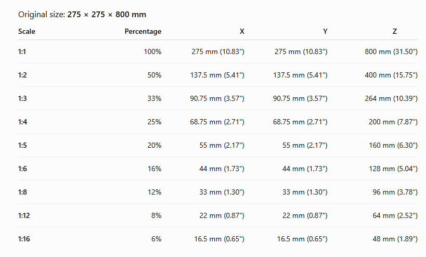
Task: Select the 1:6 scale row label
Action: (x=22, y=169)
